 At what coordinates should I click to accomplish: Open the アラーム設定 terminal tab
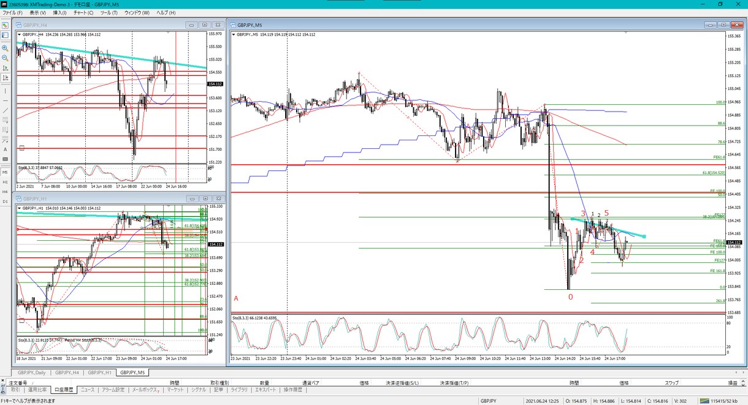(x=112, y=390)
